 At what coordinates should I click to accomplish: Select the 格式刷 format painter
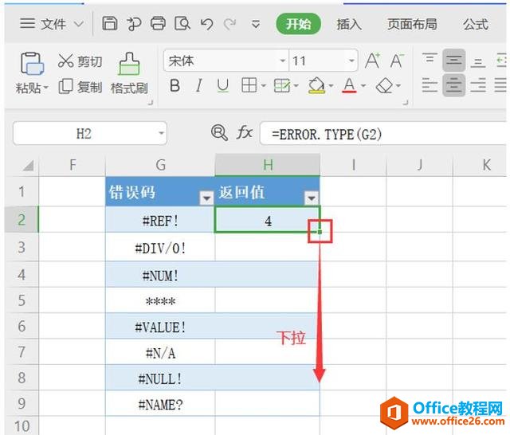click(129, 73)
